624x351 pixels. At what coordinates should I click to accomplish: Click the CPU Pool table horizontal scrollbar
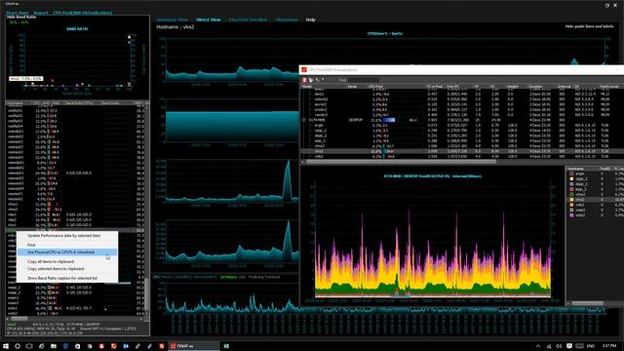tap(401, 162)
